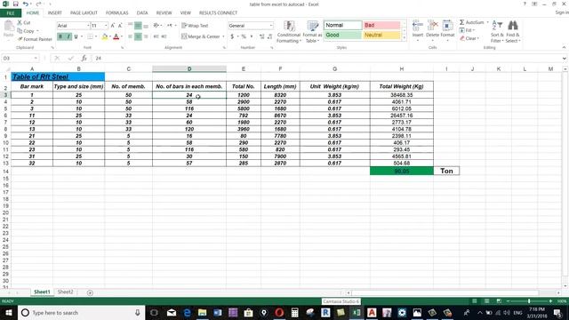The height and width of the screenshot is (320, 569).
Task: Click the Sort & Filter icon
Action: click(497, 26)
